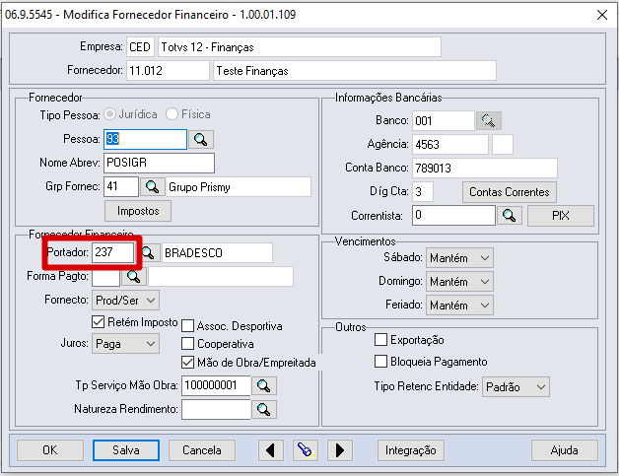Viewport: 619px width, 476px height.
Task: Check the Exportação checkbox
Action: 380,340
